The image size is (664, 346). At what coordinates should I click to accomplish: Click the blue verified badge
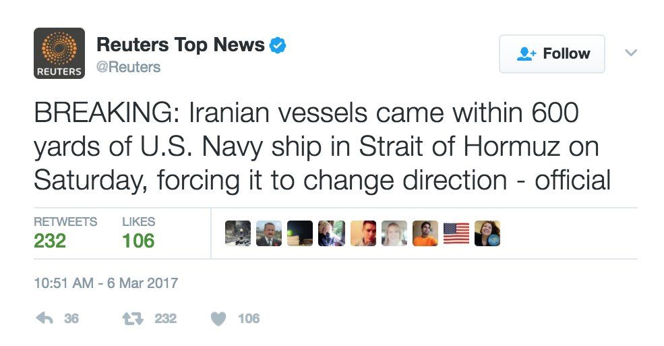278,45
